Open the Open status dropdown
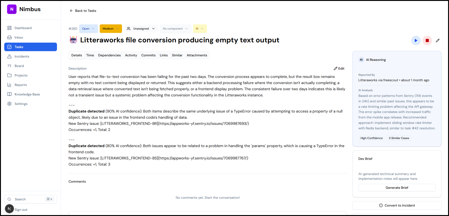Image resolution: width=449 pixels, height=216 pixels. point(88,28)
